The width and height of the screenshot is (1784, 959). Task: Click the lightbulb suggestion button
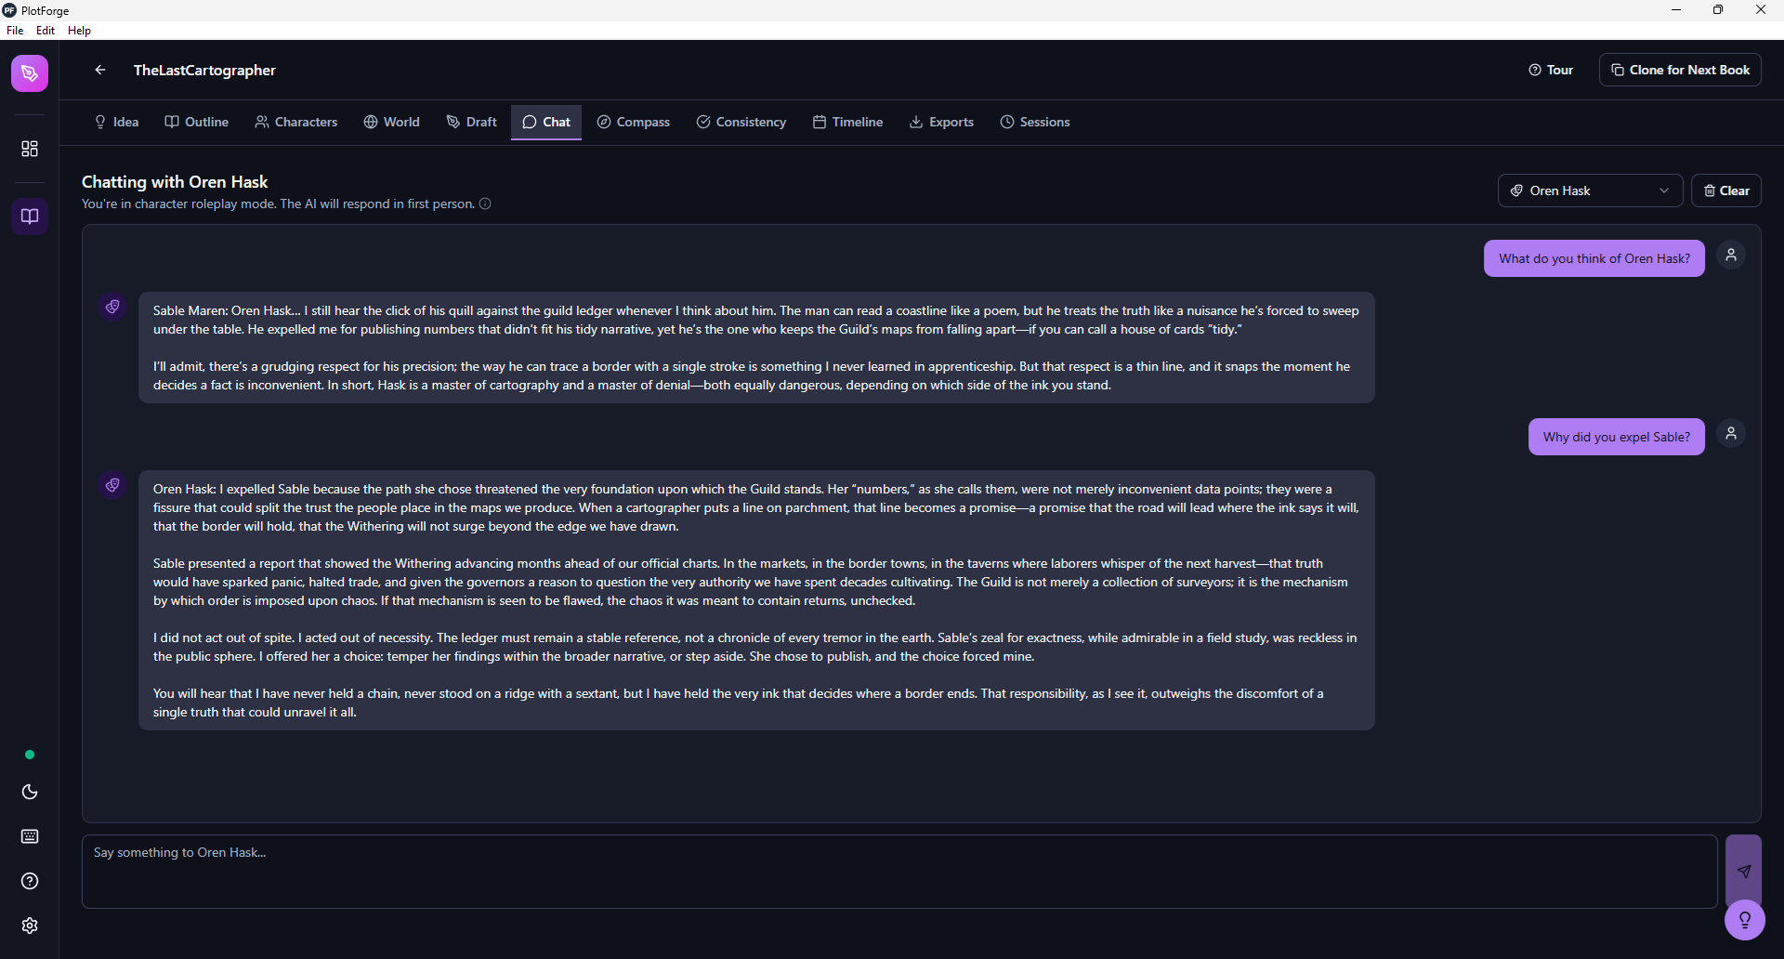pyautogui.click(x=1745, y=920)
